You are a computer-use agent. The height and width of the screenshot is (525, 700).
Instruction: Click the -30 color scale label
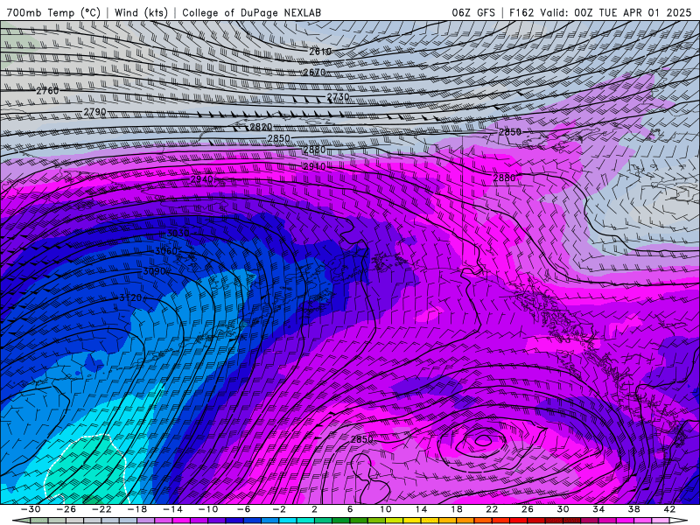click(31, 509)
